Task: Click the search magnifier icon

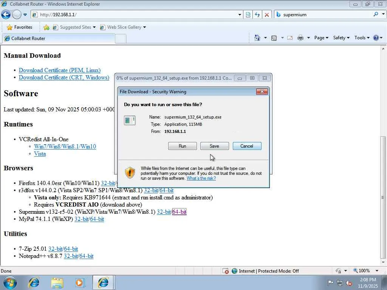Action: 376,15
